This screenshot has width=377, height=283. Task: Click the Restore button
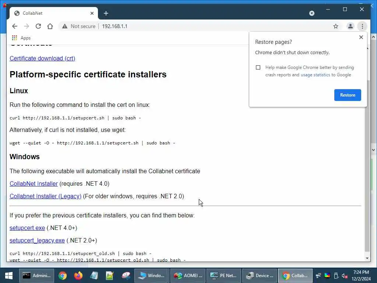click(348, 95)
